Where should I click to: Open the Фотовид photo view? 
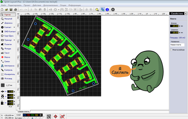pyautogui.click(x=8, y=79)
